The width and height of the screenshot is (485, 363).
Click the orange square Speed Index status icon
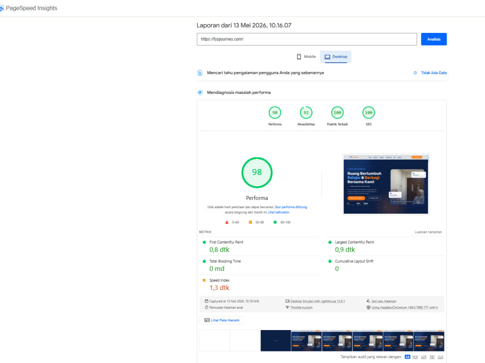(x=204, y=280)
